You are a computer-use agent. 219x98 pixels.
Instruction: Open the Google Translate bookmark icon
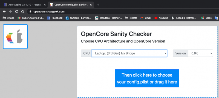coord(216,18)
